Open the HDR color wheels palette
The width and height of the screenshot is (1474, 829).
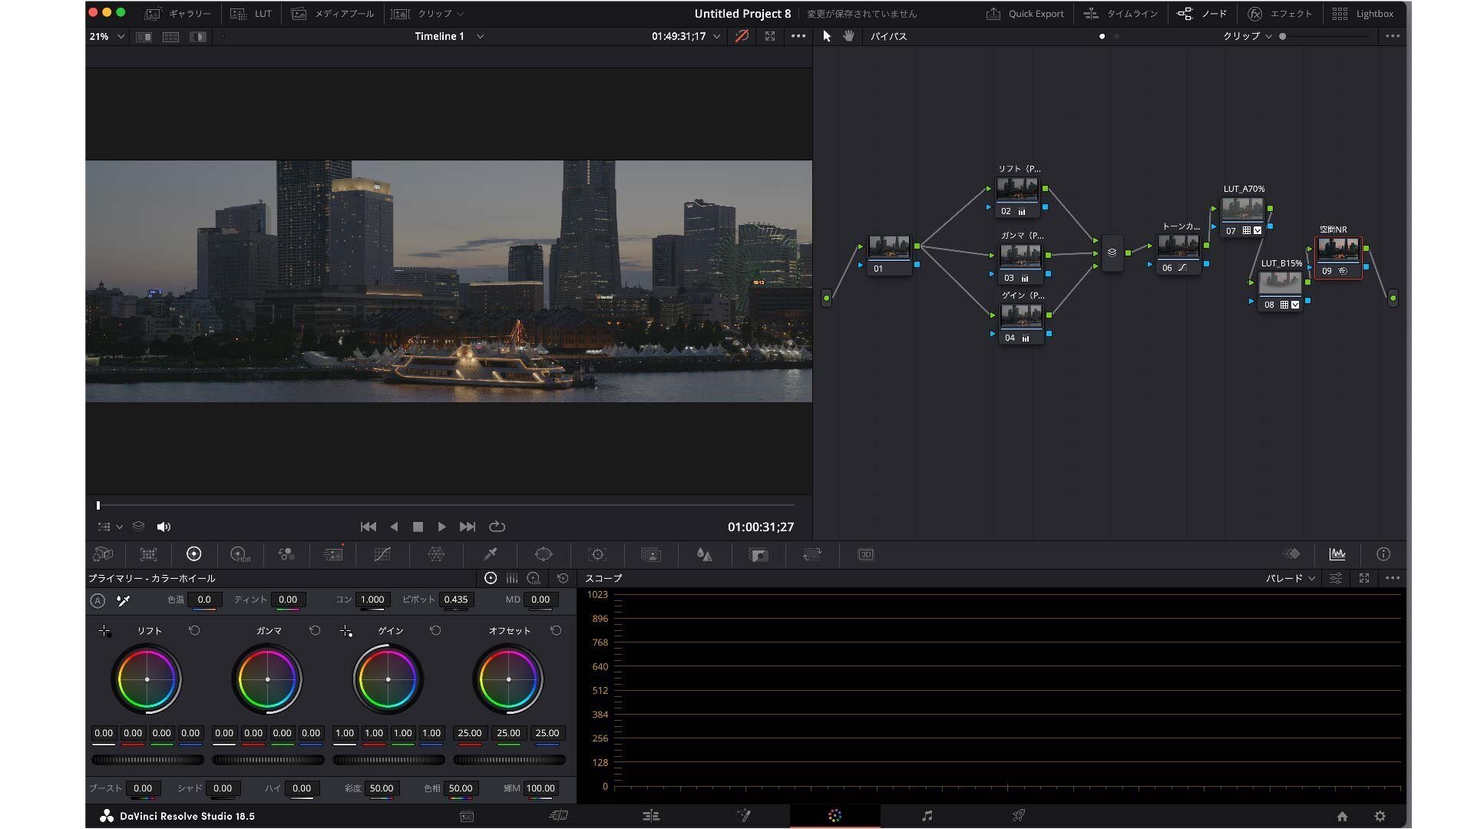[240, 554]
